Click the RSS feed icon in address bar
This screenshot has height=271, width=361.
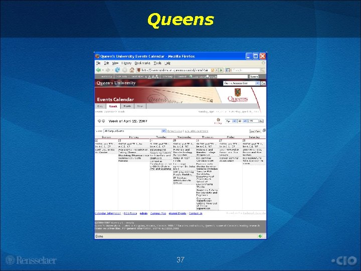tap(213, 70)
